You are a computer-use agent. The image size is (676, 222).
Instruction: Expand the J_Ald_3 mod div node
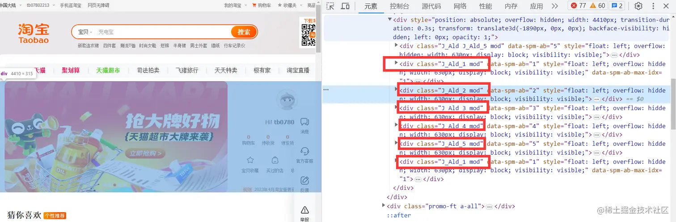click(x=397, y=107)
